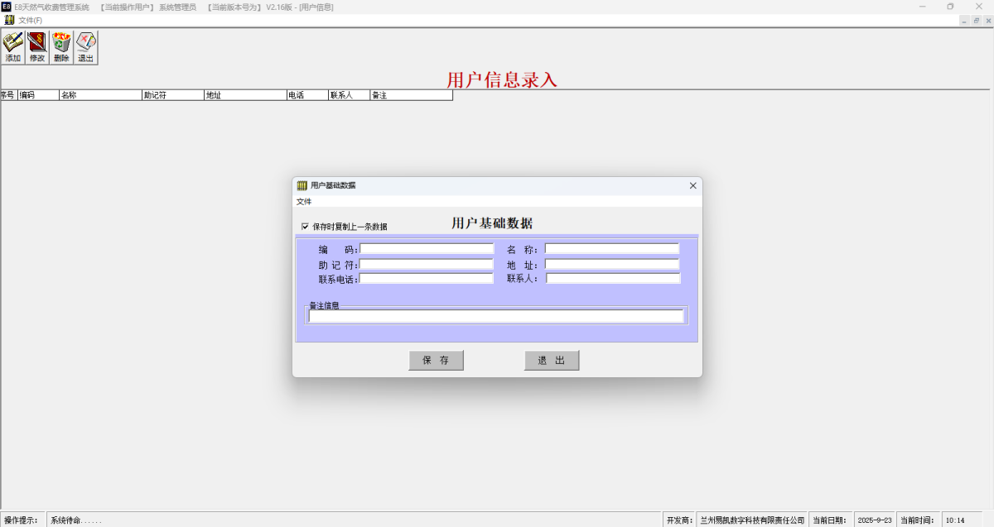Click into the 名称 text field

tap(611, 248)
